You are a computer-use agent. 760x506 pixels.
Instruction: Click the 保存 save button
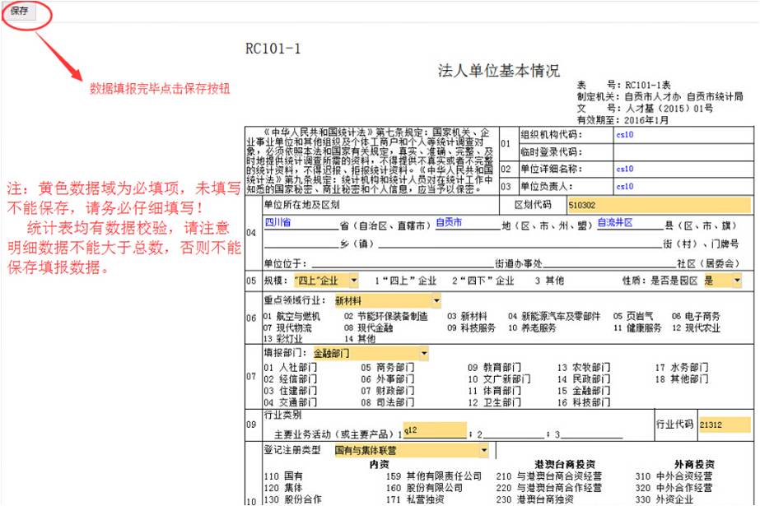click(x=19, y=11)
